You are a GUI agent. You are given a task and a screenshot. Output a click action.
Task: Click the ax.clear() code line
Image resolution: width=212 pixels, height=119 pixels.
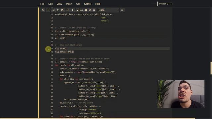click(65, 103)
